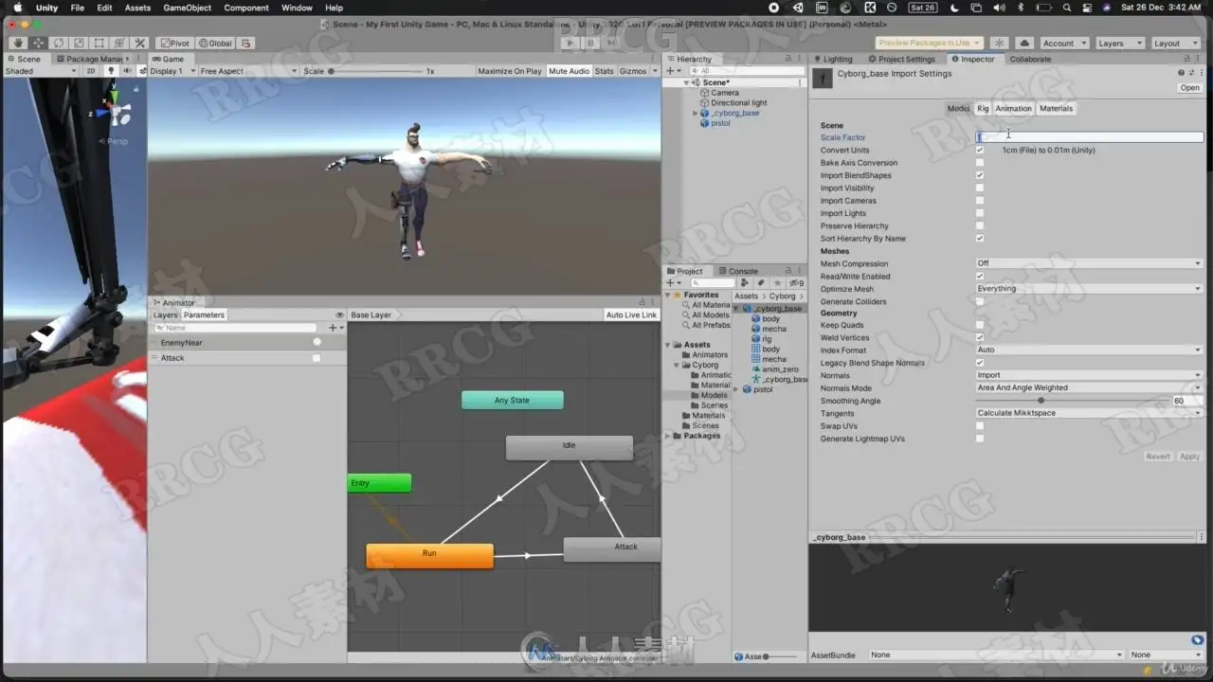Toggle scene lighting bulb icon in Scene view
This screenshot has height=682, width=1213.
111,71
